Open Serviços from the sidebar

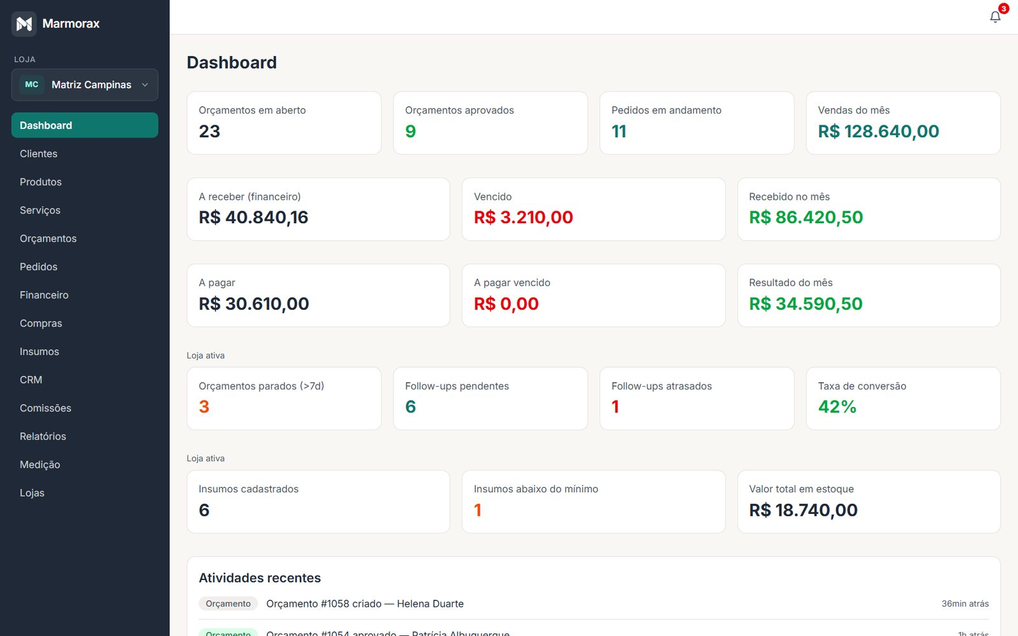85,210
